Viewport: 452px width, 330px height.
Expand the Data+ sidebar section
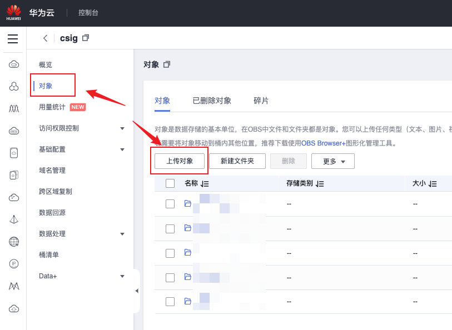click(122, 276)
